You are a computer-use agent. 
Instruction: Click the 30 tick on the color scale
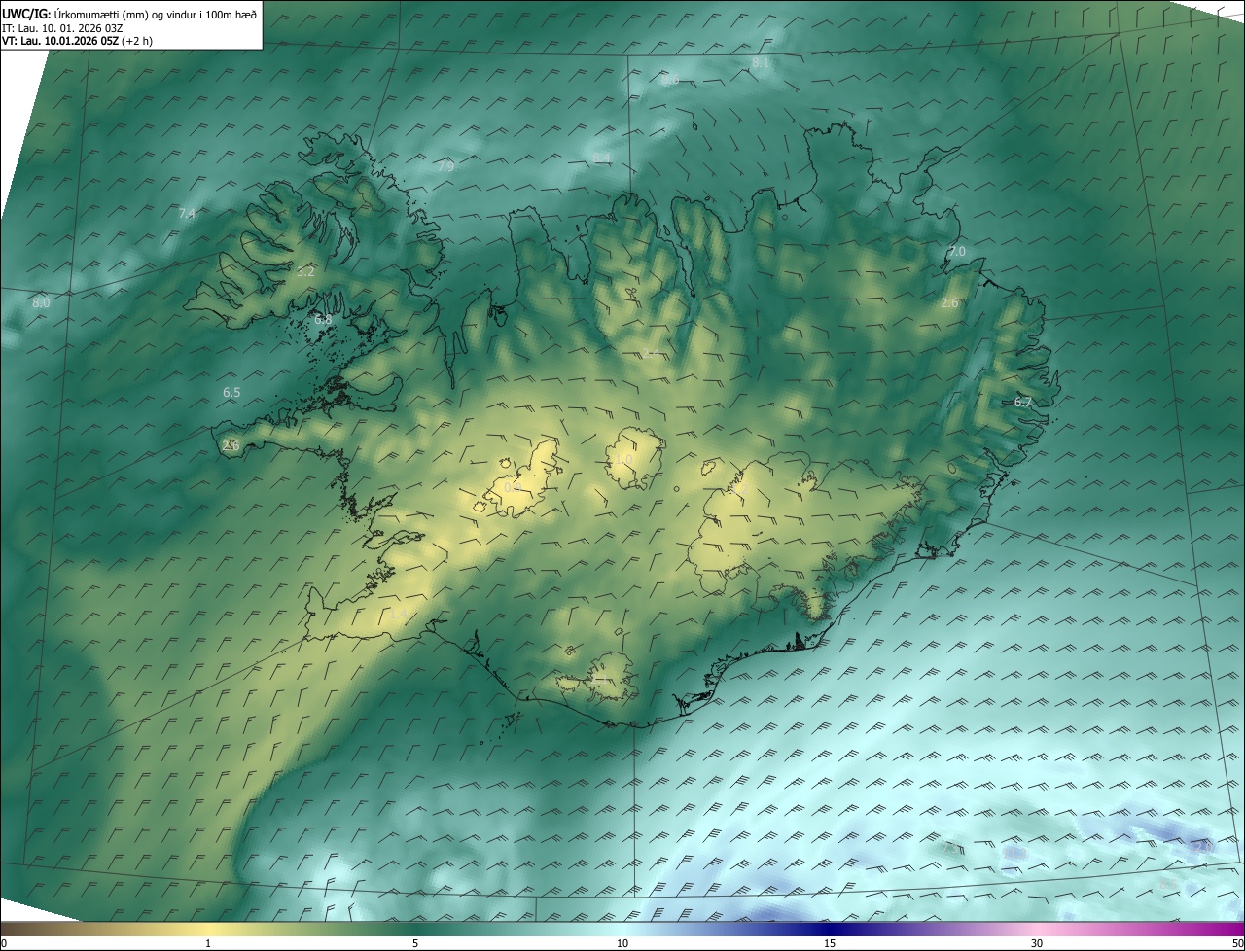tap(1037, 943)
